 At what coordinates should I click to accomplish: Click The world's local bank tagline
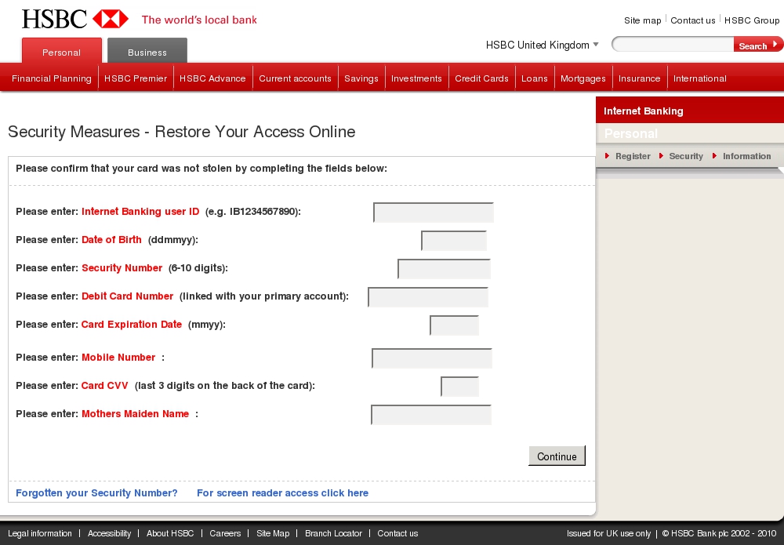199,20
